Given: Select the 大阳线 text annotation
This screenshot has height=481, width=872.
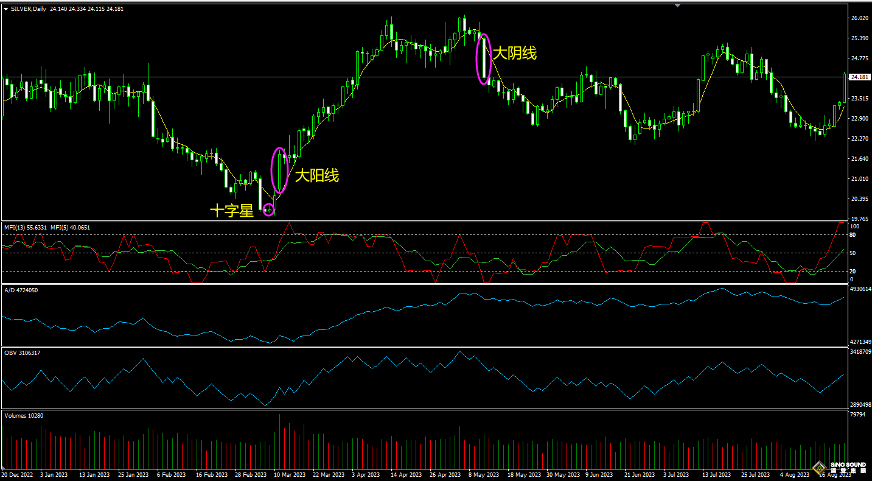Looking at the screenshot, I should coord(316,176).
